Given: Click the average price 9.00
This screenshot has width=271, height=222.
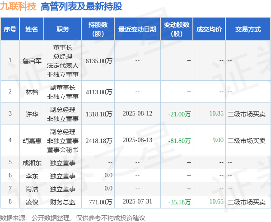Looking at the screenshot, I should coord(218,140).
